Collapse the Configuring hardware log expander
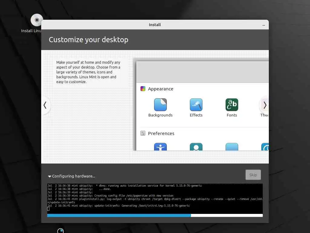This screenshot has width=310, height=233. (49, 176)
